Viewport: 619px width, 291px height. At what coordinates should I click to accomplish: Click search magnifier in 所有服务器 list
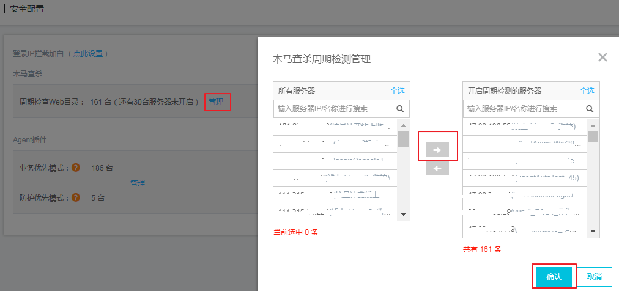(x=400, y=109)
